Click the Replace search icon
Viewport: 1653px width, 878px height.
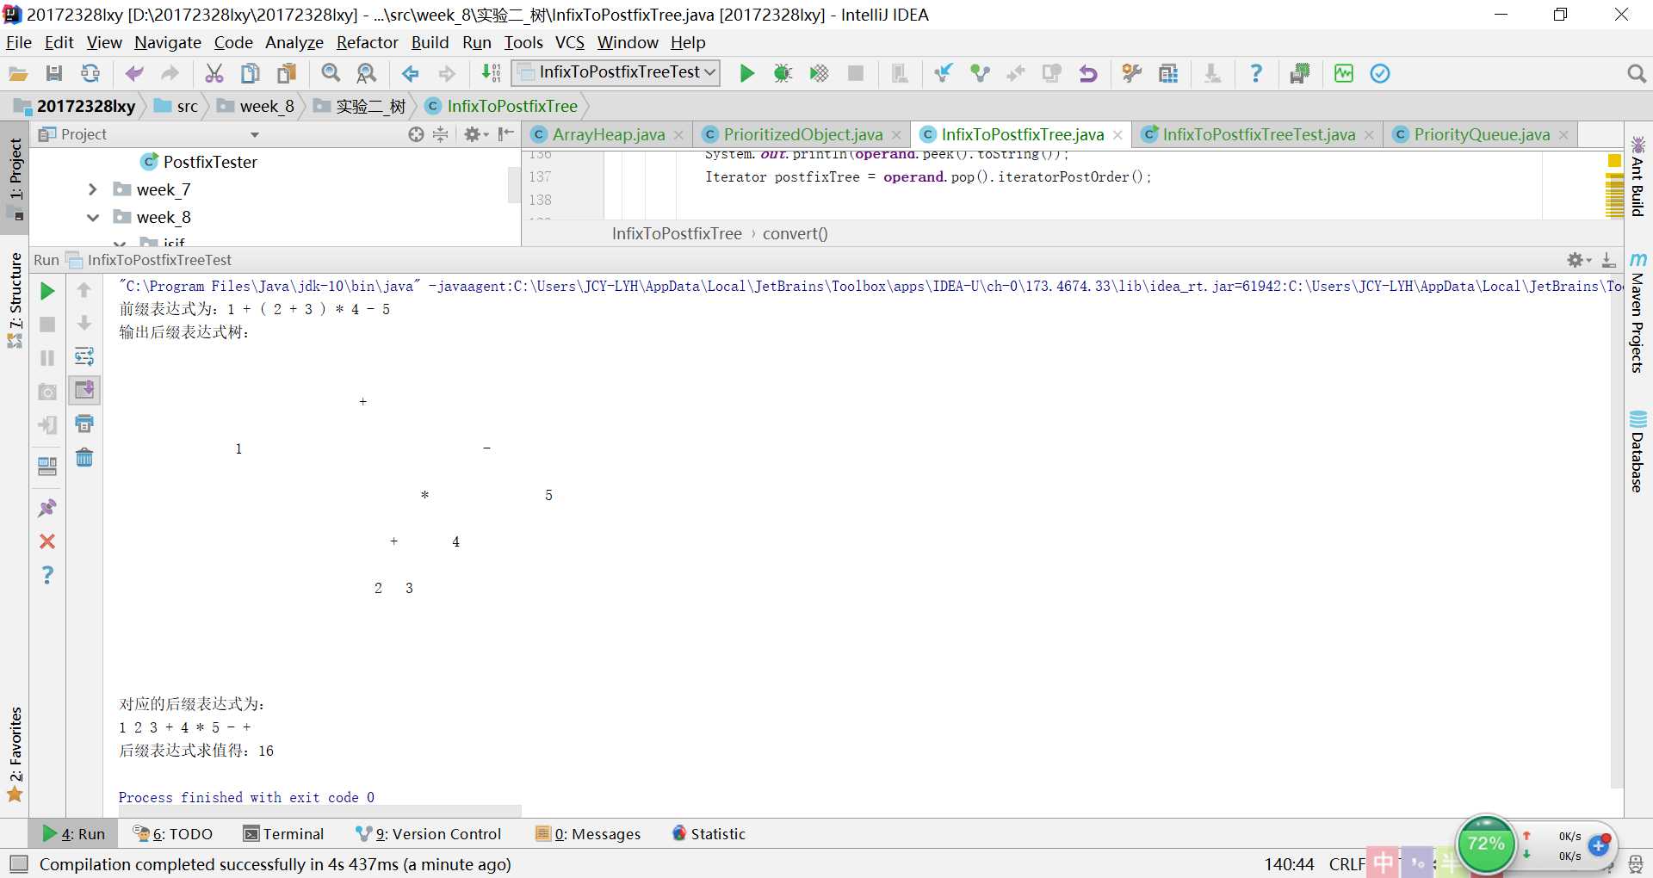point(367,74)
